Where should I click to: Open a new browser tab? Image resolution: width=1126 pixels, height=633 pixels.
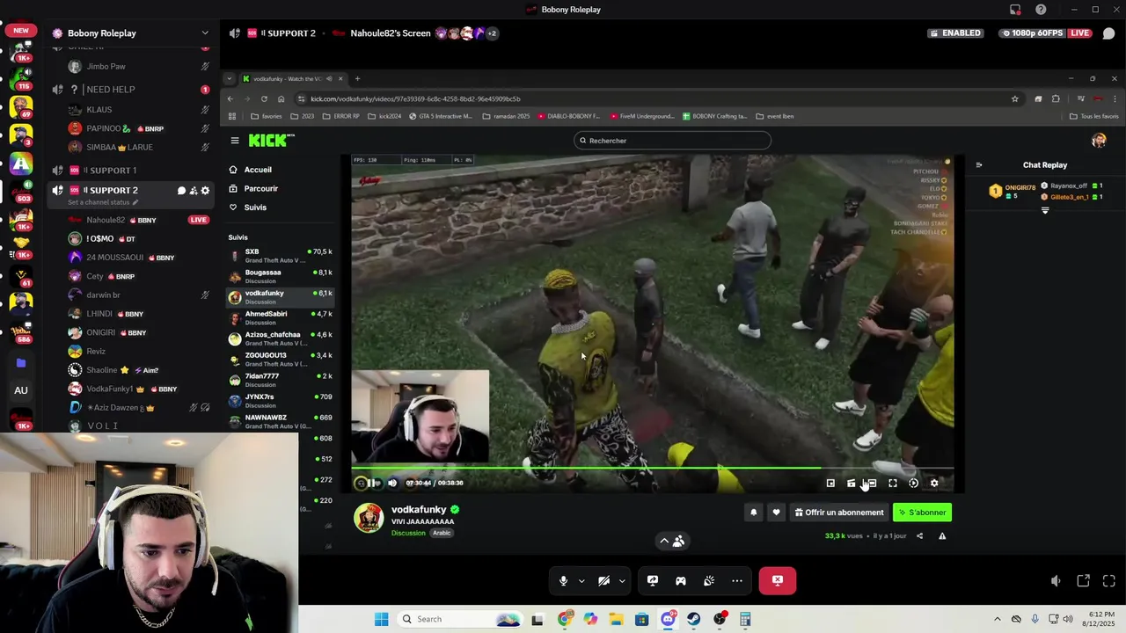coord(357,78)
